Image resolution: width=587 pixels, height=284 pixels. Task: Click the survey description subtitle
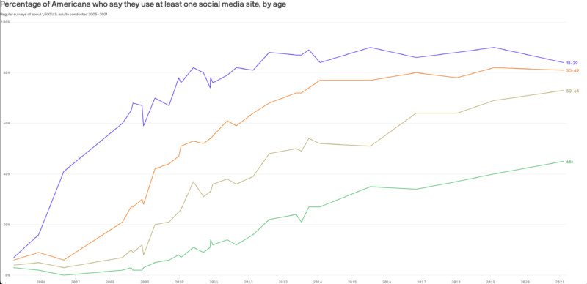[54, 14]
